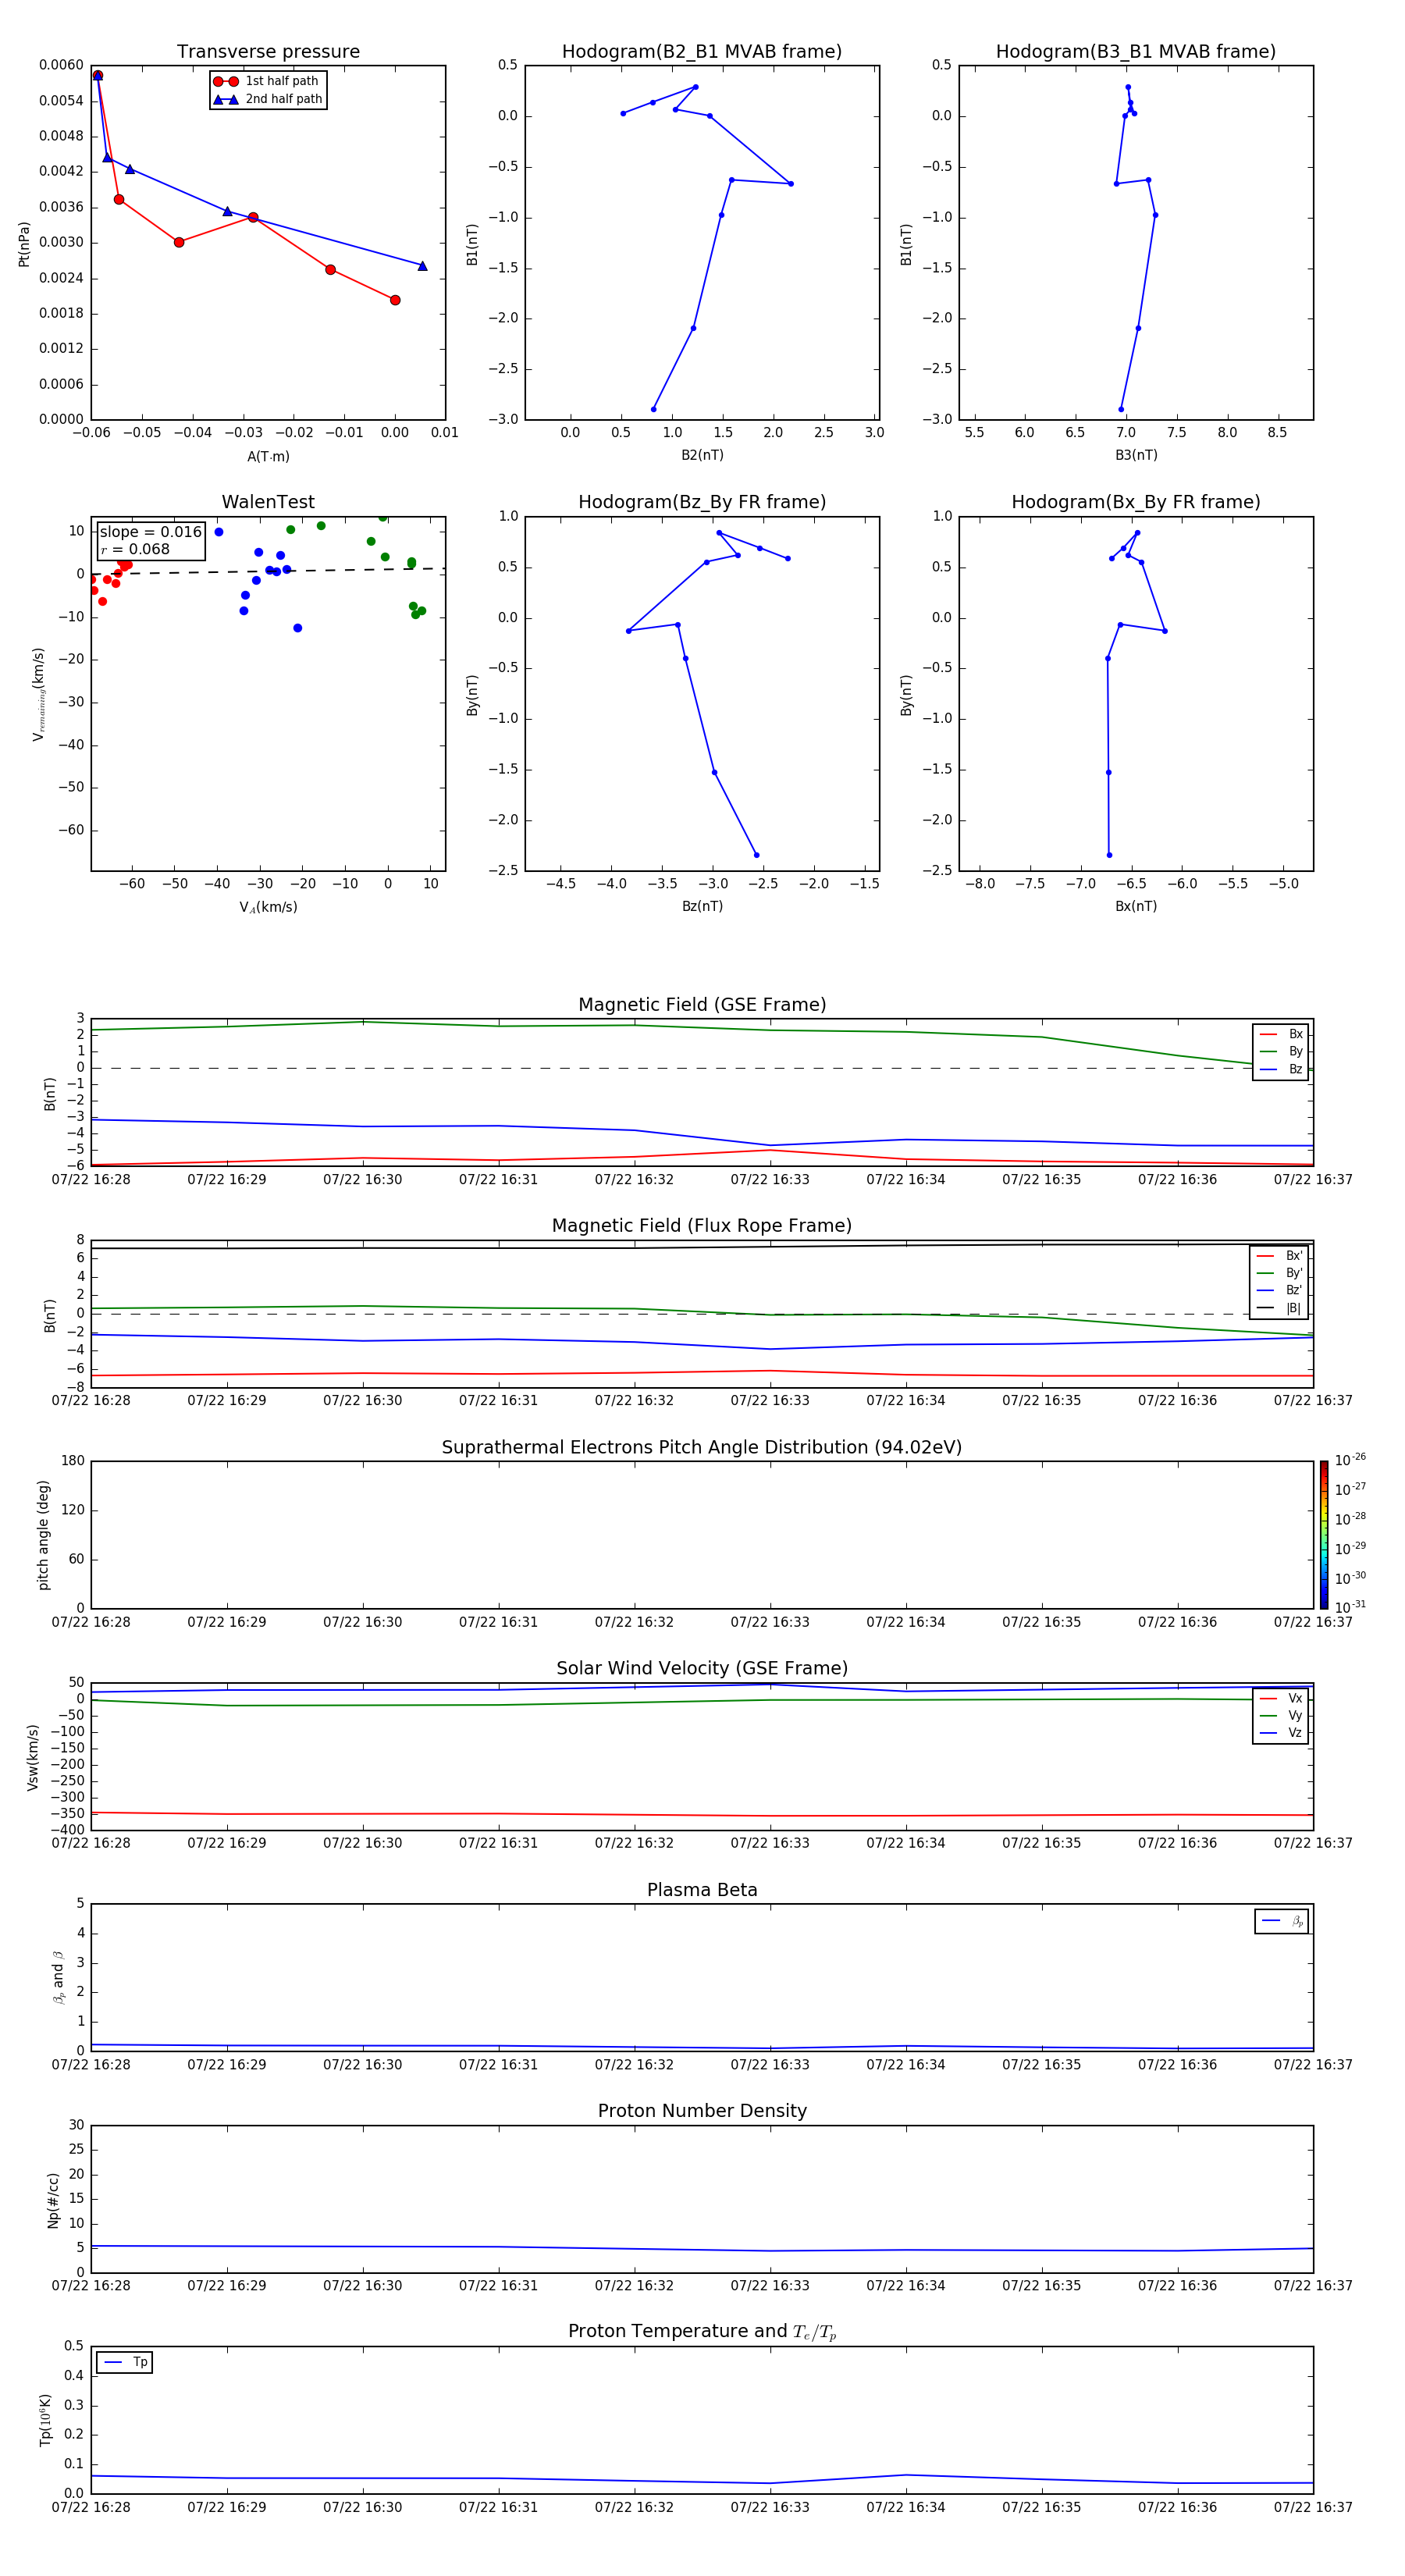
Task: Click "Bx" in the GSE magnetic field legend
Action: pyautogui.click(x=1295, y=1035)
